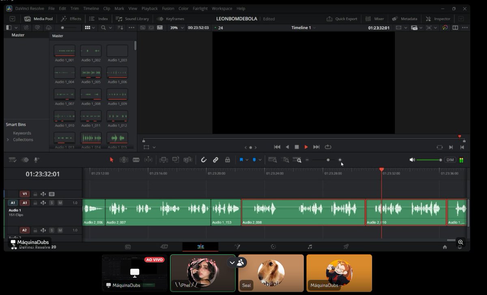Image resolution: width=487 pixels, height=295 pixels.
Task: Zoom out timeline with minus button
Action: point(307,160)
